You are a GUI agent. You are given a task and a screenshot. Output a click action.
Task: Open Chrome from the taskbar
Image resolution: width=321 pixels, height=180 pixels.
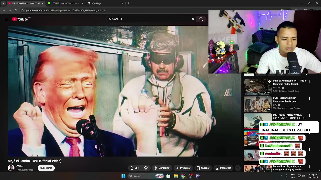[183, 176]
